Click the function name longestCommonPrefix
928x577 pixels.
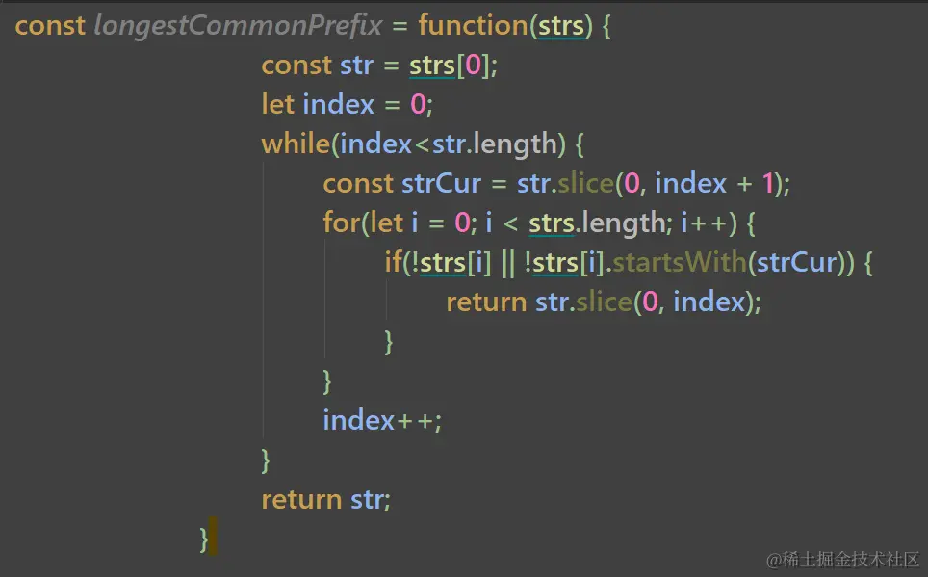pyautogui.click(x=238, y=26)
